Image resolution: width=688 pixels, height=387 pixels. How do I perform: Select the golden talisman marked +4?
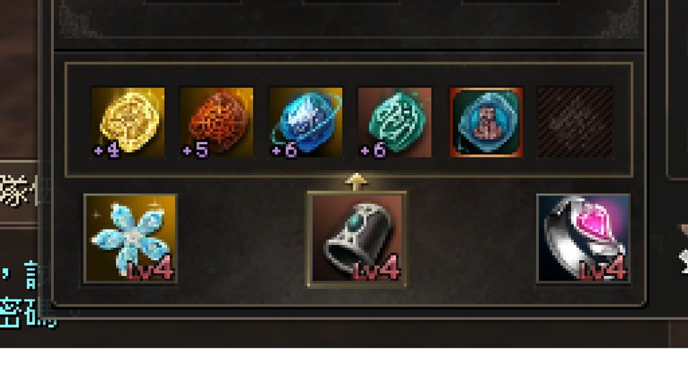128,122
